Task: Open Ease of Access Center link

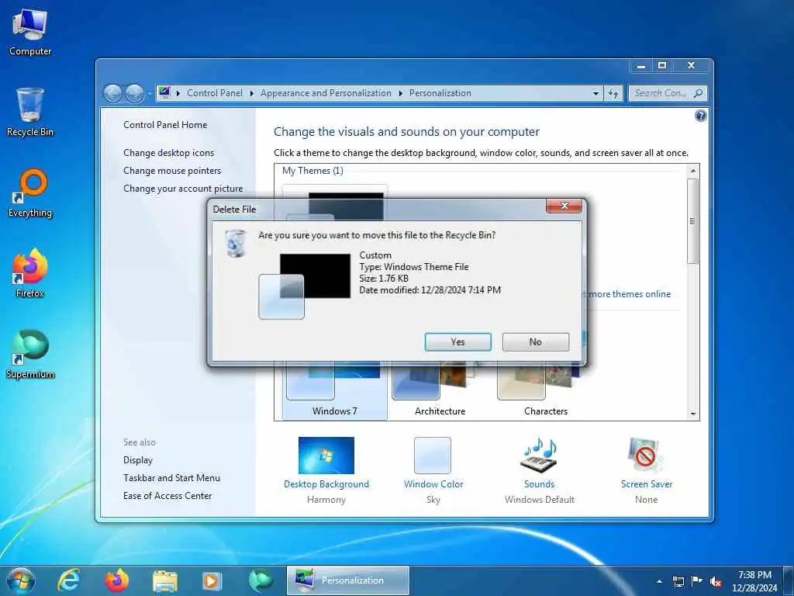Action: (x=167, y=495)
